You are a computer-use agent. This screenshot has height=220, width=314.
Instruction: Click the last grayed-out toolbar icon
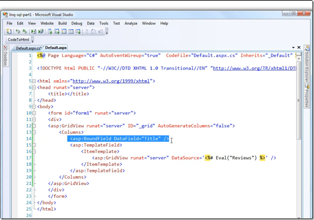coord(100,31)
